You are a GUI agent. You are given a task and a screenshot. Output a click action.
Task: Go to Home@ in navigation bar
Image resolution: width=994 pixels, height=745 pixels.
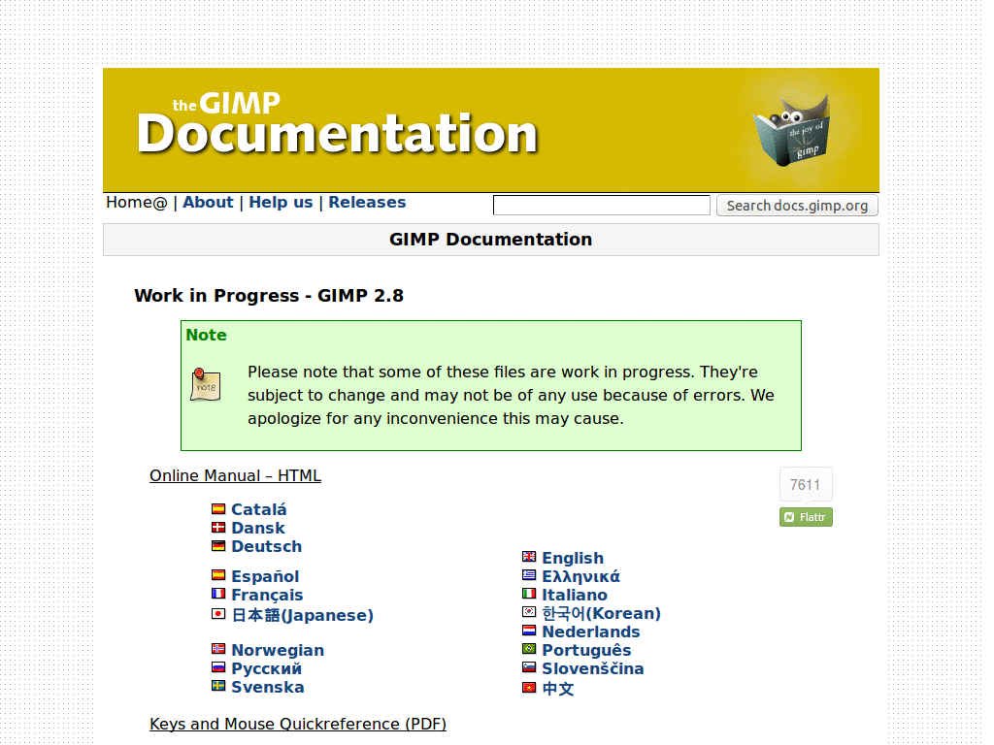[137, 202]
